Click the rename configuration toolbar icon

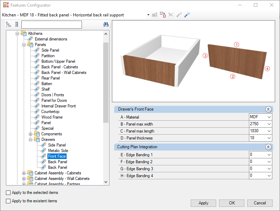(x=154, y=15)
